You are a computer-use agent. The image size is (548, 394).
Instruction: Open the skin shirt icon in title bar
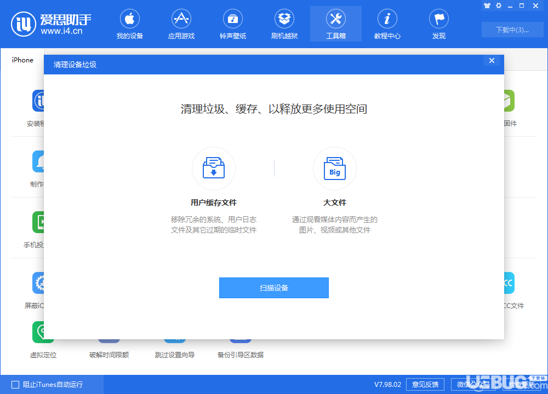(487, 5)
